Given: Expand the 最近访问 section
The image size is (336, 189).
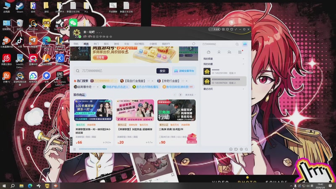Looking at the screenshot, I should pos(243,89).
